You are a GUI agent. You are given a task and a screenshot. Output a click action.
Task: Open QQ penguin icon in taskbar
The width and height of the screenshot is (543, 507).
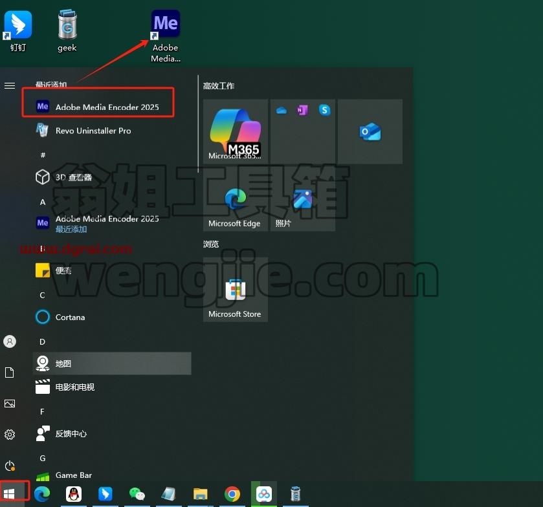74,494
